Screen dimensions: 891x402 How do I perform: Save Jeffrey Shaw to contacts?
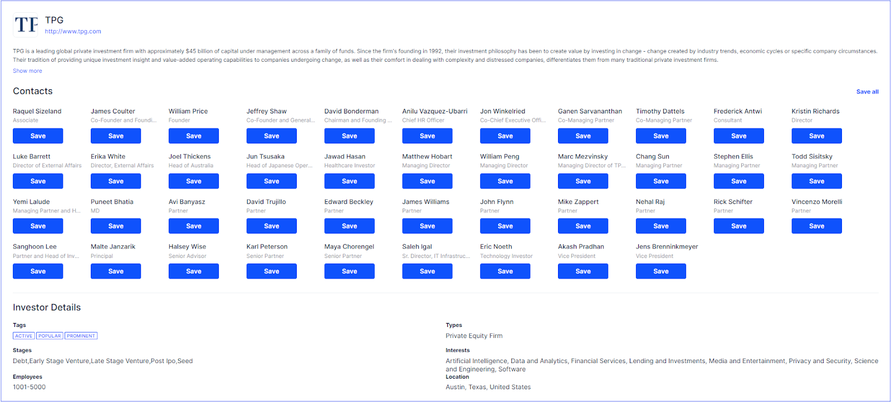272,136
